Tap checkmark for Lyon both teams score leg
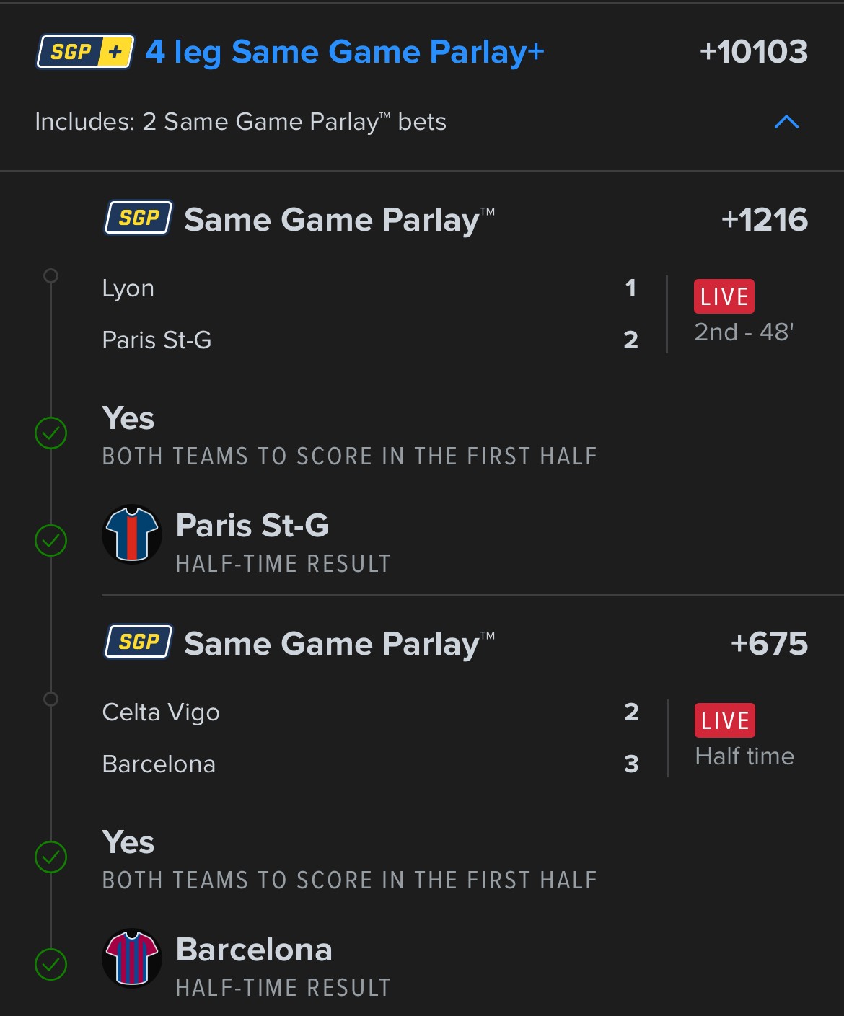Viewport: 844px width, 1016px height. (x=51, y=433)
